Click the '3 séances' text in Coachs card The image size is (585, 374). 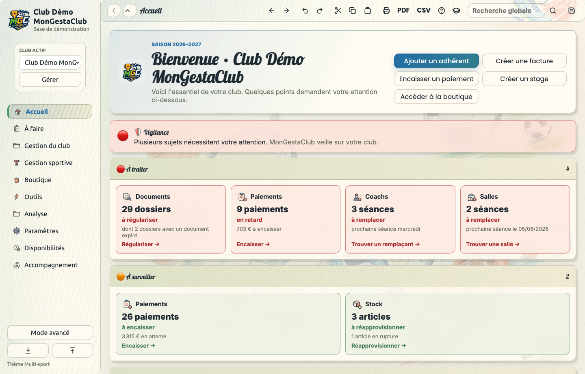coord(373,209)
